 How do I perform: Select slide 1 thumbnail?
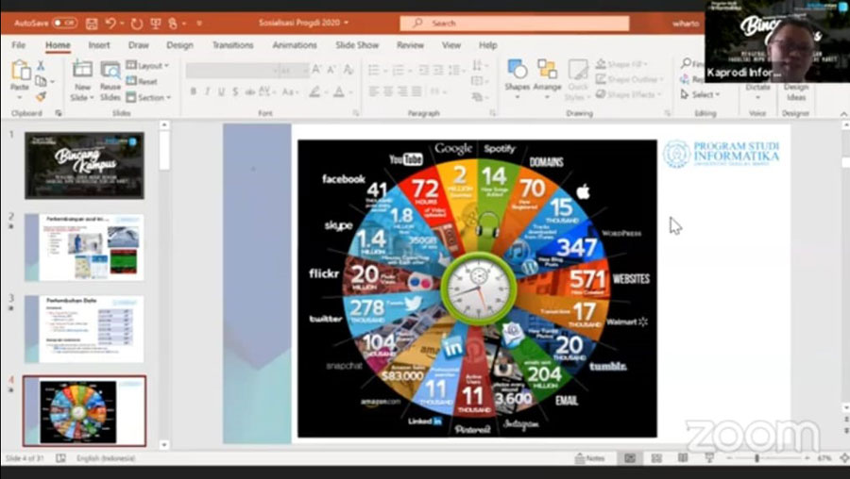point(84,166)
